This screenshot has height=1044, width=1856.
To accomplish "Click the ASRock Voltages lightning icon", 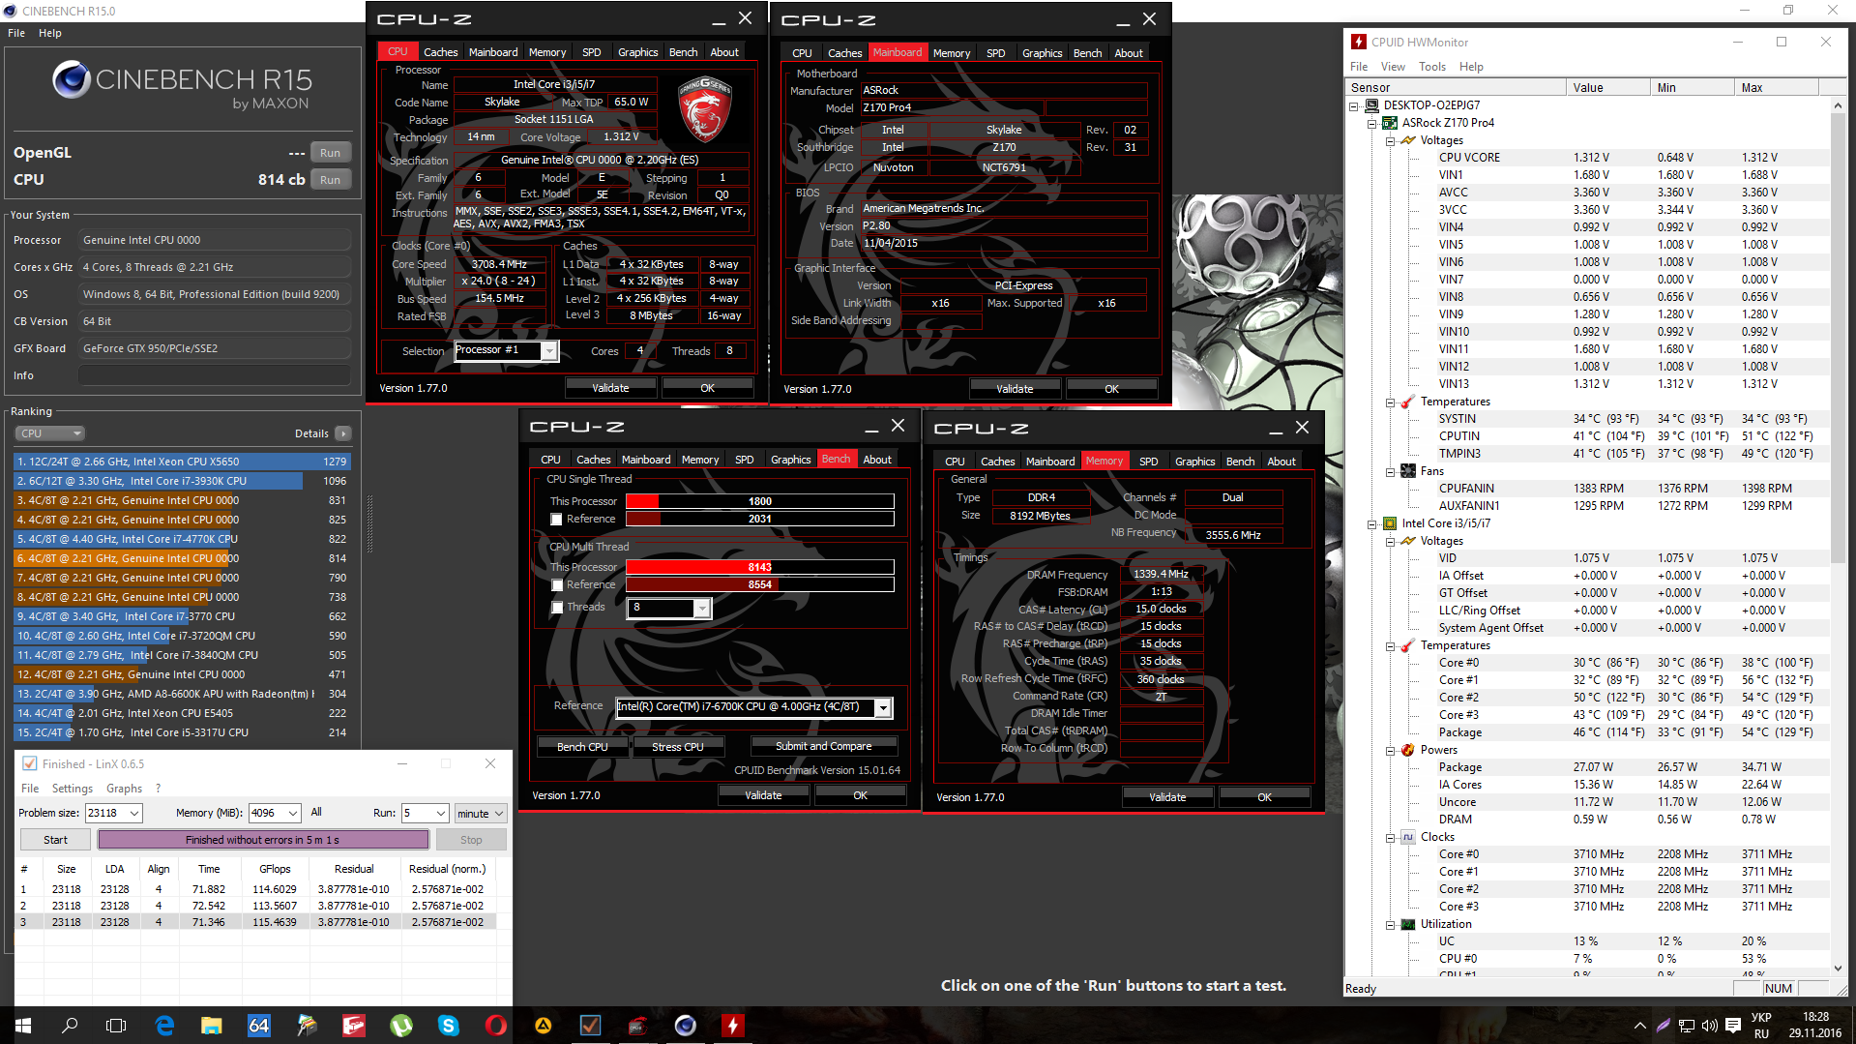I will click(x=1408, y=140).
